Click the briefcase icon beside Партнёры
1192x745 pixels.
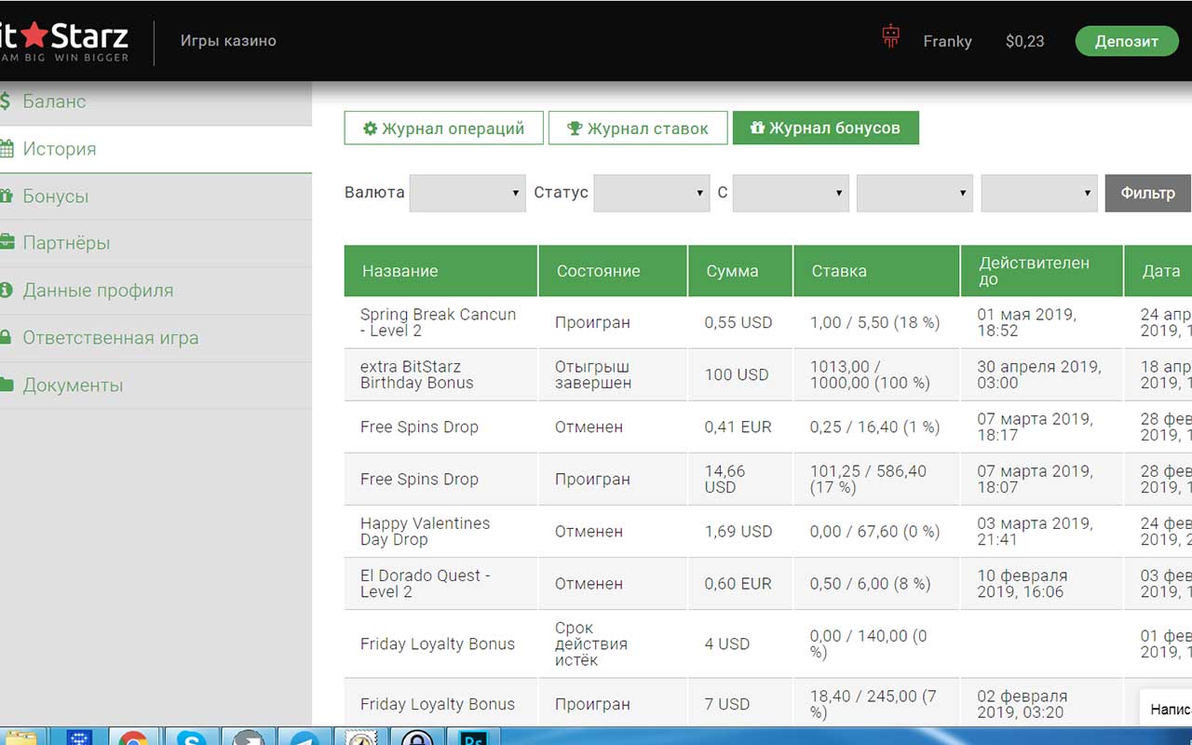pos(7,243)
